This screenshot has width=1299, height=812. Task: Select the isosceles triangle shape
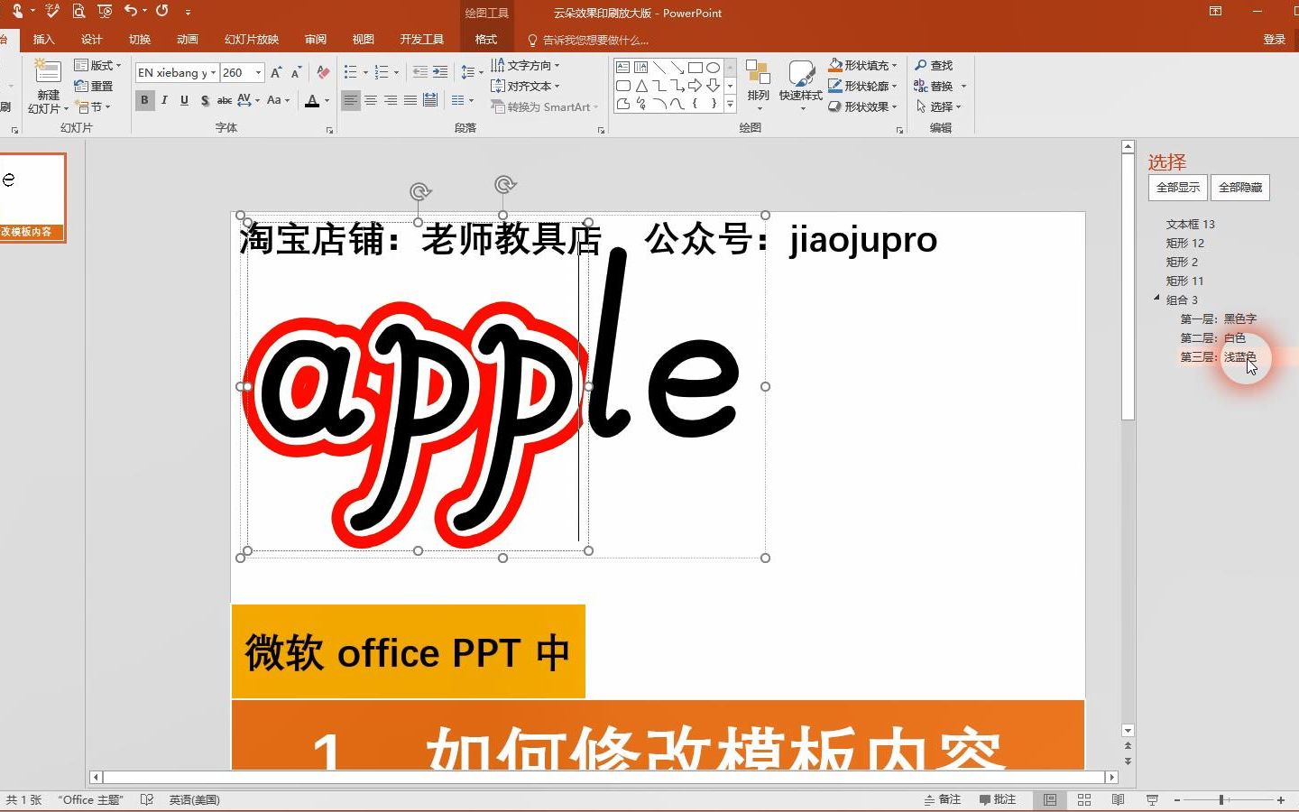(x=640, y=86)
